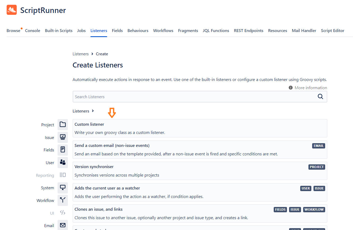Screen dimensions: 353x230
Task: Open the Console tab
Action: [33, 31]
